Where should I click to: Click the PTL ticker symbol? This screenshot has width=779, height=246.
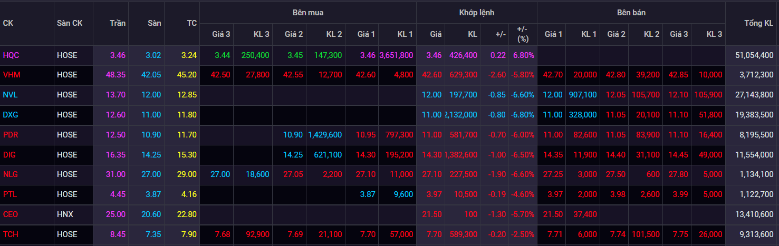[x=10, y=194]
